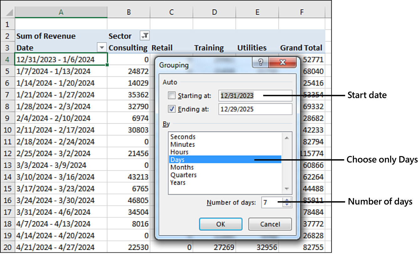Select Seconds in the By list
418x254 pixels.
[183, 137]
